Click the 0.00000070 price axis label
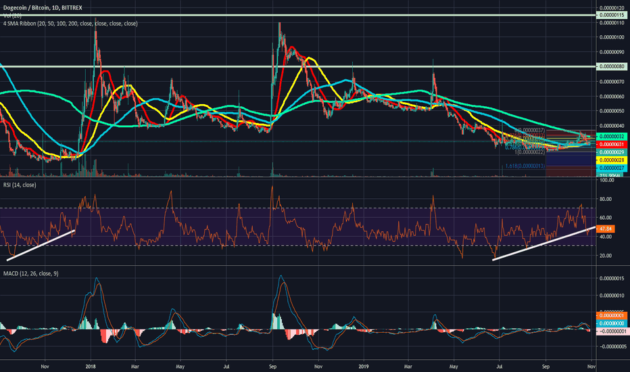 (612, 82)
